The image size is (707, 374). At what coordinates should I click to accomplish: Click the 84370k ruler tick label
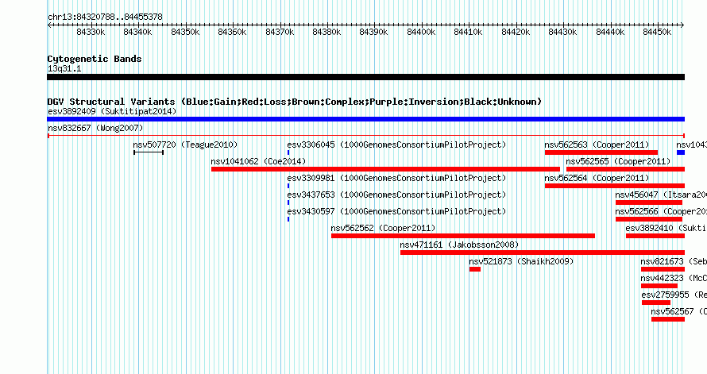(280, 32)
